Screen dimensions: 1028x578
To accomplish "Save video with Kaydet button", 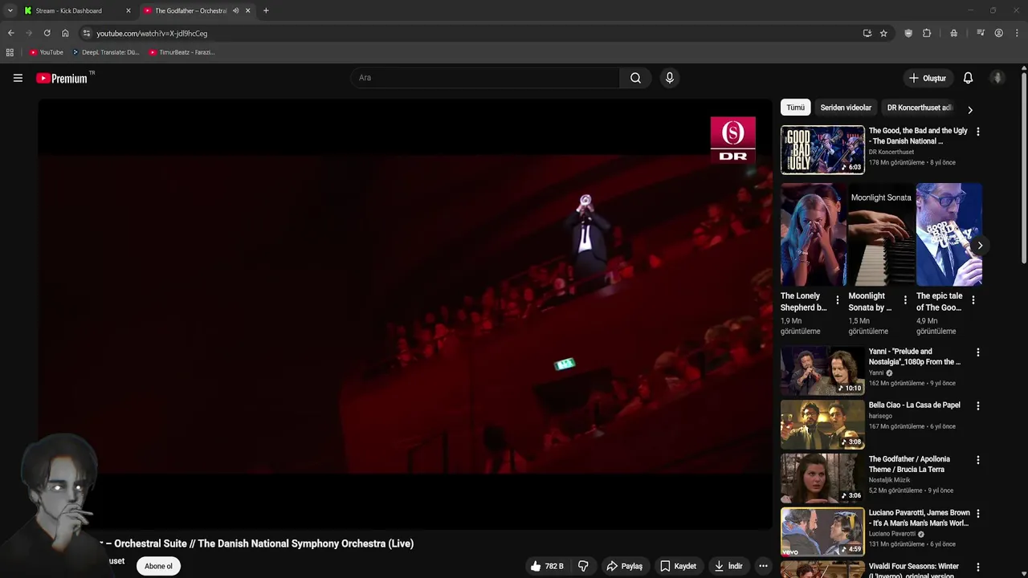I will coord(678,566).
